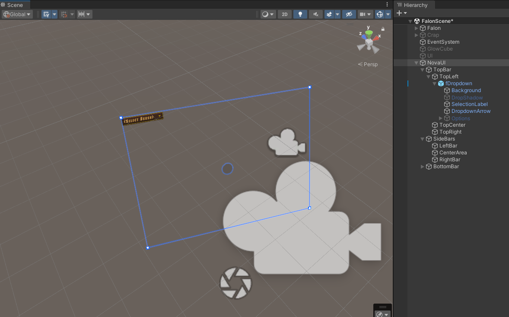Expand the Options object in Hierarchy
509x317 pixels.
tap(440, 118)
